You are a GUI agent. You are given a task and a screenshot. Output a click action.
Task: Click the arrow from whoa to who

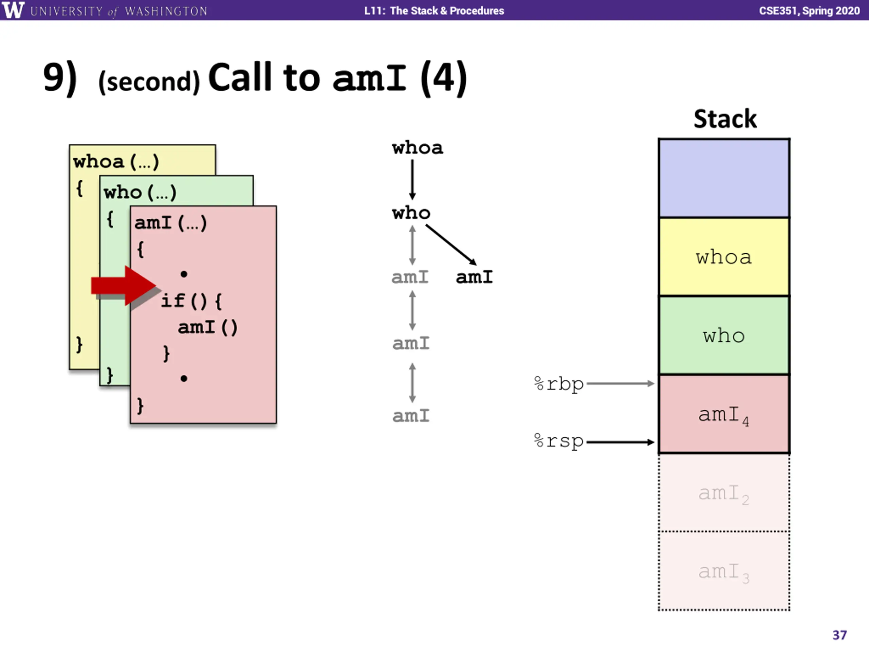coord(412,180)
